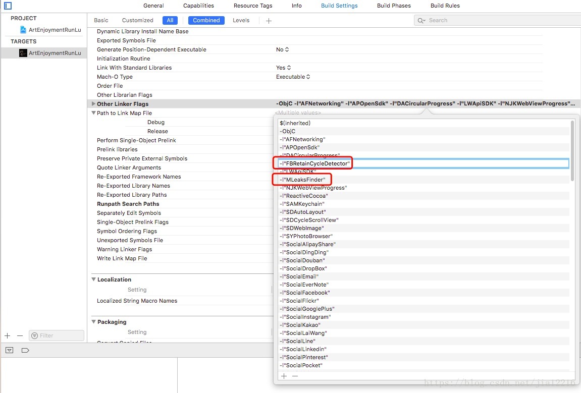581x393 pixels.
Task: Select the Write Link Map File setting
Action: (122, 258)
